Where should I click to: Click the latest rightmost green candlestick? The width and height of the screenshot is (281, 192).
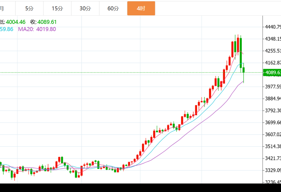coord(243,70)
